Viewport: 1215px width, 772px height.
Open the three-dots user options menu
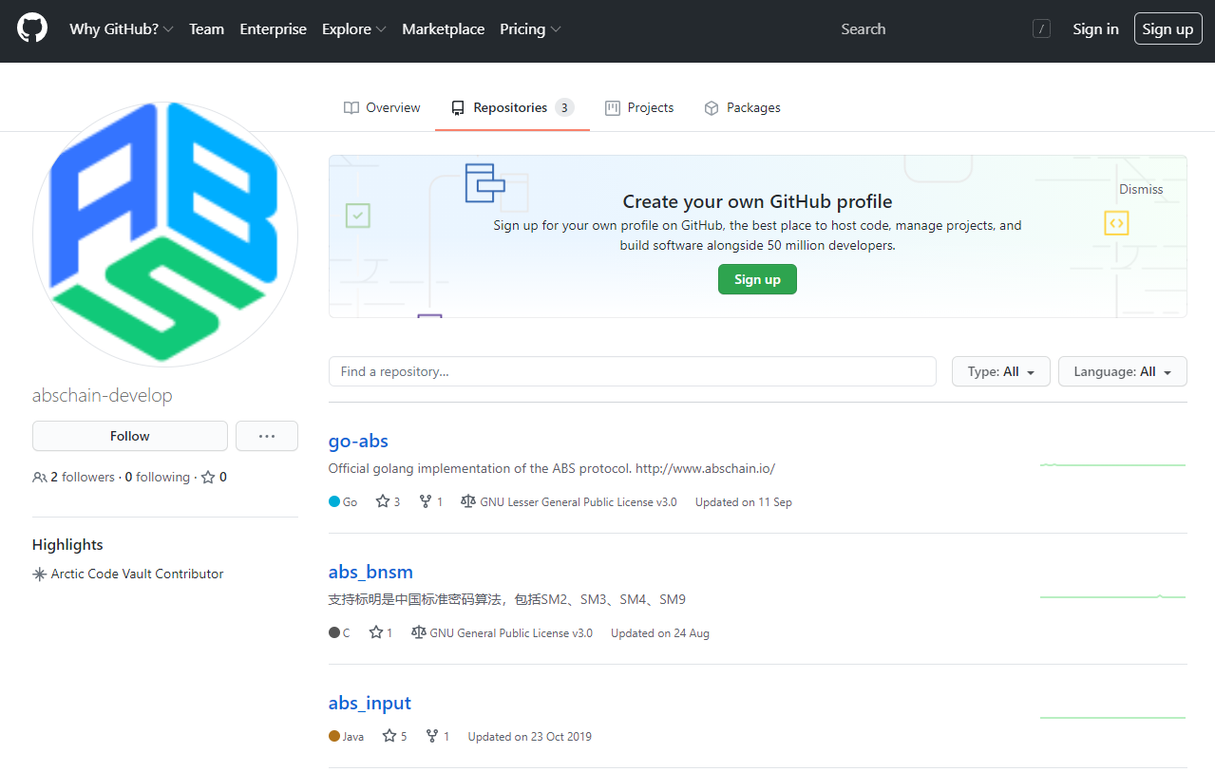pyautogui.click(x=267, y=436)
